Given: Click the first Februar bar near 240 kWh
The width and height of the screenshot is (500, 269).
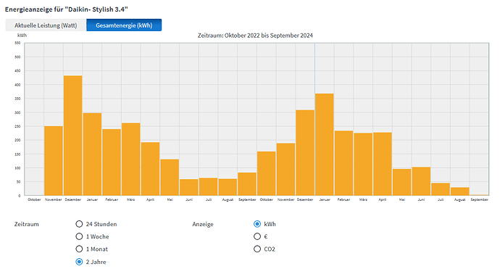Looking at the screenshot, I should (112, 162).
